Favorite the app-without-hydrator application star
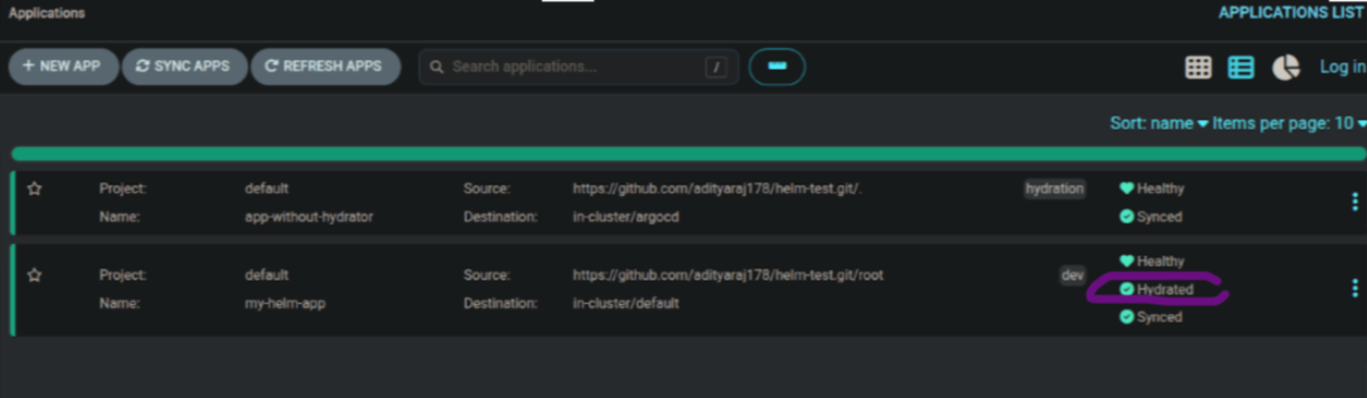This screenshot has height=398, width=1367. [x=35, y=189]
